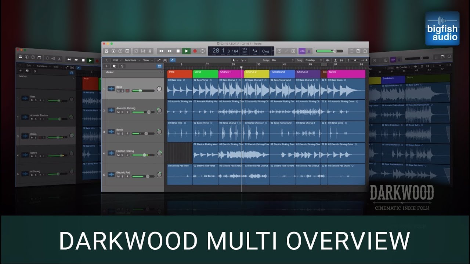
Task: Select the 02 Banjo Intro region
Action: point(180,132)
